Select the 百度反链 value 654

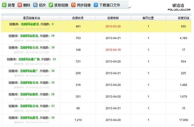click(183, 61)
